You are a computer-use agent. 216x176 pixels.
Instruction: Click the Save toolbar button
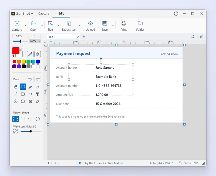pyautogui.click(x=104, y=26)
